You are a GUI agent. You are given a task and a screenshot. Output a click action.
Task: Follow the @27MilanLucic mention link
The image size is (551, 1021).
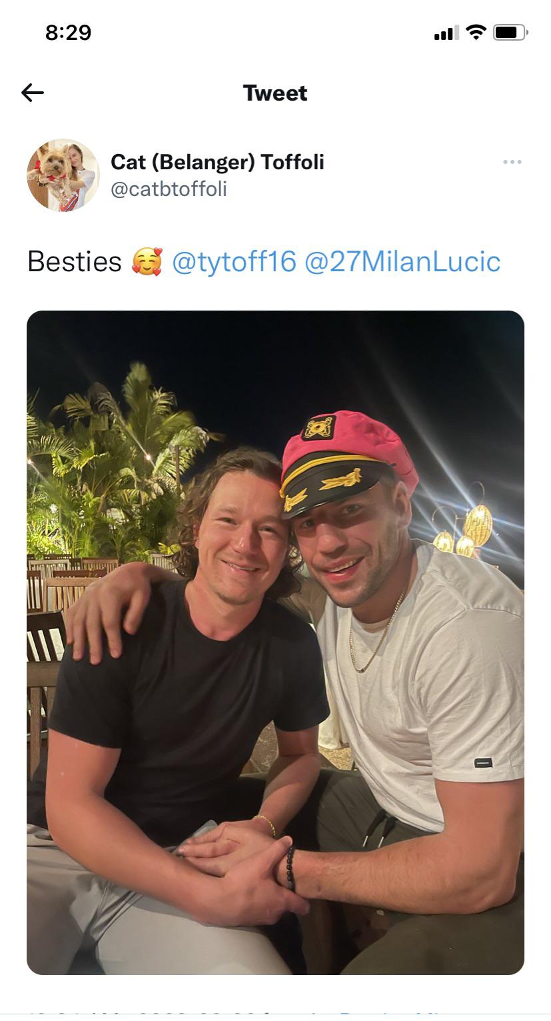pos(402,261)
